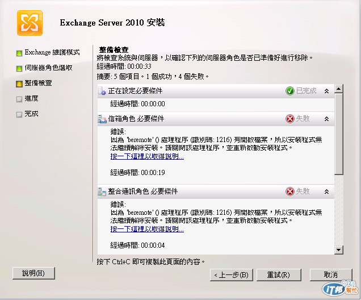Open help link under 信箱角色 error
The width and height of the screenshot is (361, 300).
coord(147,156)
